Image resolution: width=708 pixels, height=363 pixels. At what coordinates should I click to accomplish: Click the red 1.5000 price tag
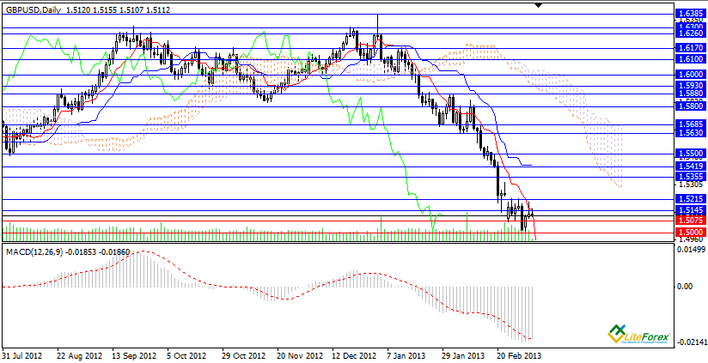click(x=690, y=232)
